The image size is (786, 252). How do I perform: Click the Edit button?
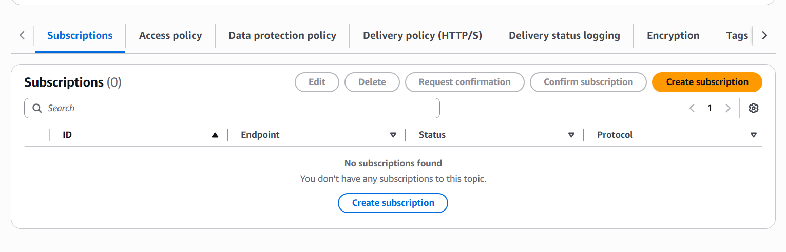point(317,82)
